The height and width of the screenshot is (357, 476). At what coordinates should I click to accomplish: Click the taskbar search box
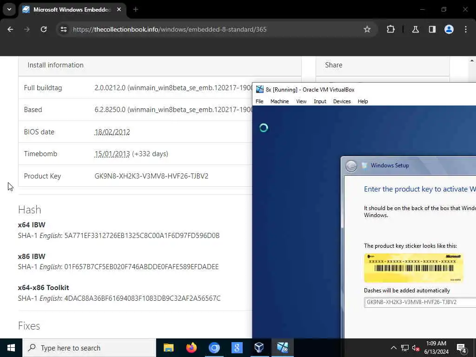click(x=89, y=348)
